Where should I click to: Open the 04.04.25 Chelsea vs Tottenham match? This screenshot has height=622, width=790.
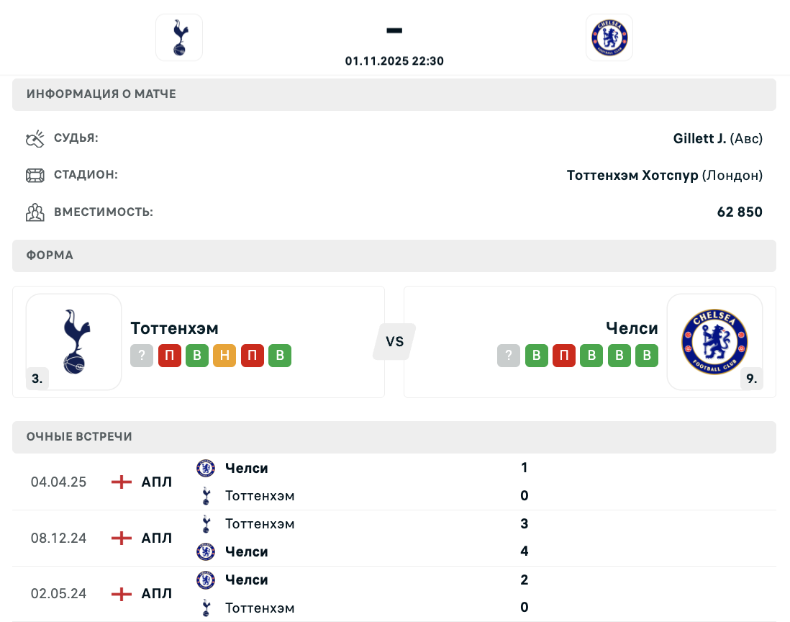394,482
